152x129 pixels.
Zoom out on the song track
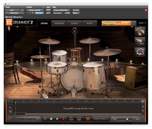[x=143, y=111]
